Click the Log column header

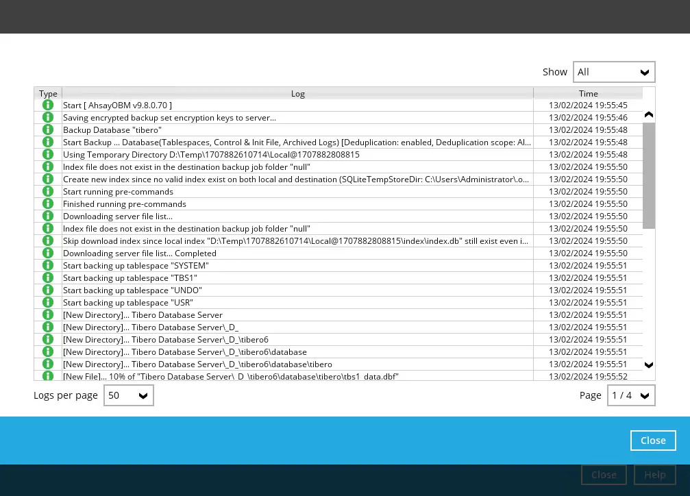[297, 93]
